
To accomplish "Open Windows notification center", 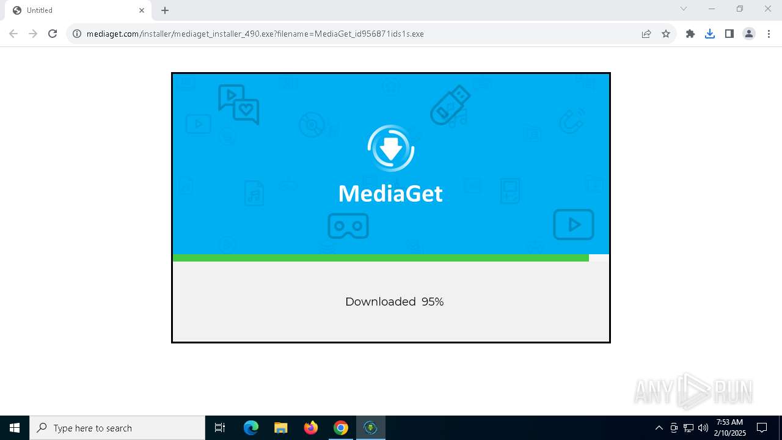I will point(762,428).
